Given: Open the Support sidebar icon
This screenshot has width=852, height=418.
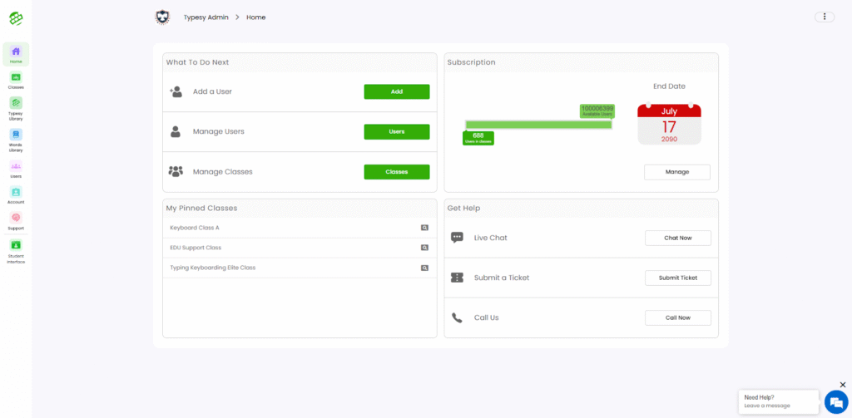Looking at the screenshot, I should [16, 219].
